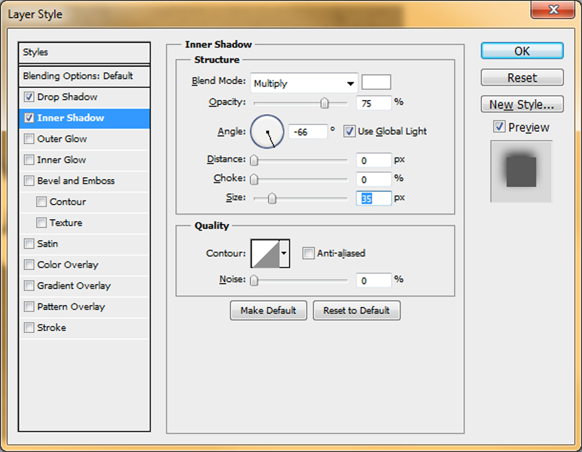Enable the Pattern Overlay checkbox
582x452 pixels.
28,307
